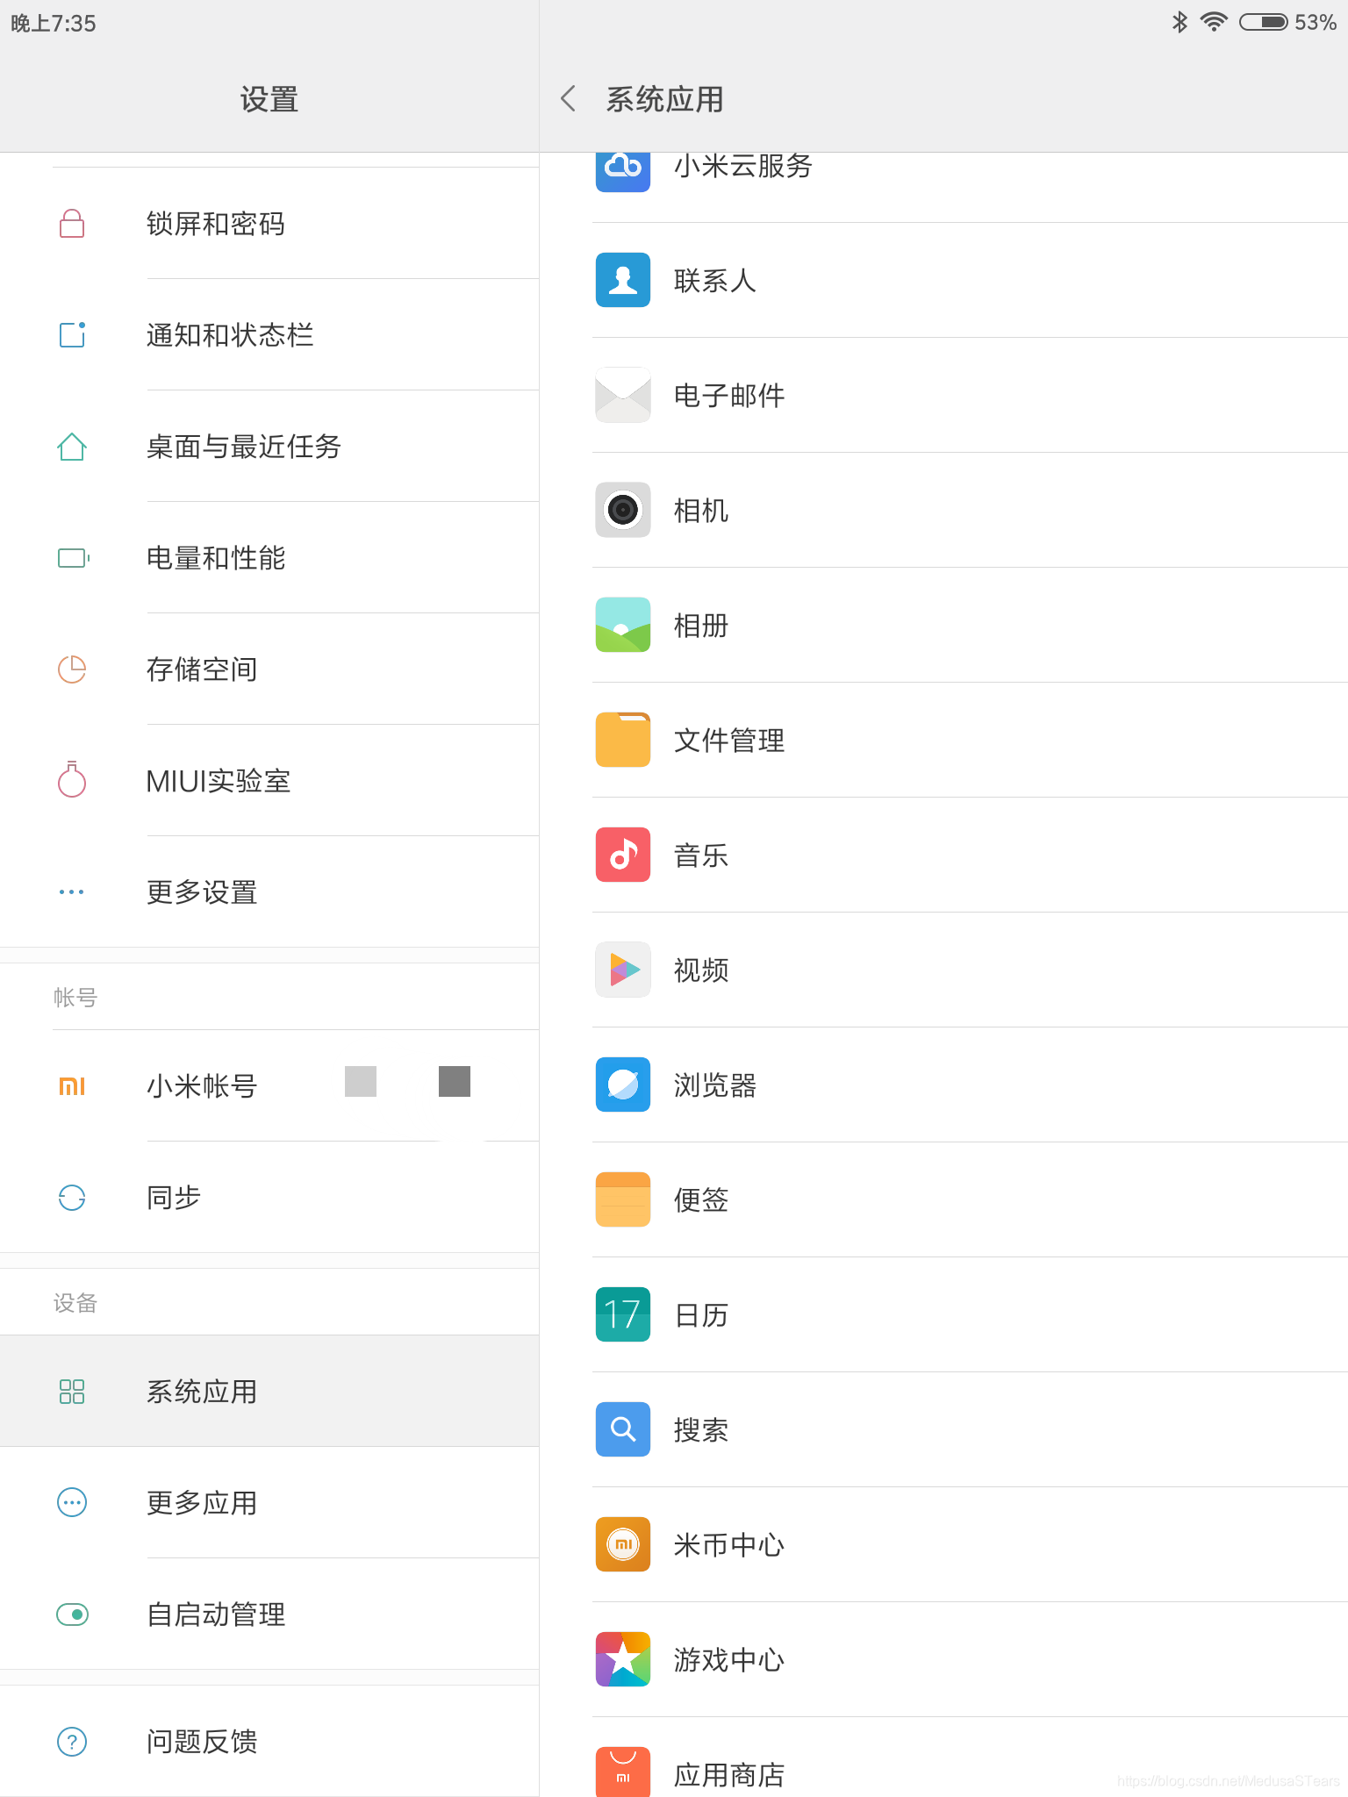This screenshot has height=1797, width=1348.
Task: Click the Mi logo for 小米帐号
Action: 72,1086
